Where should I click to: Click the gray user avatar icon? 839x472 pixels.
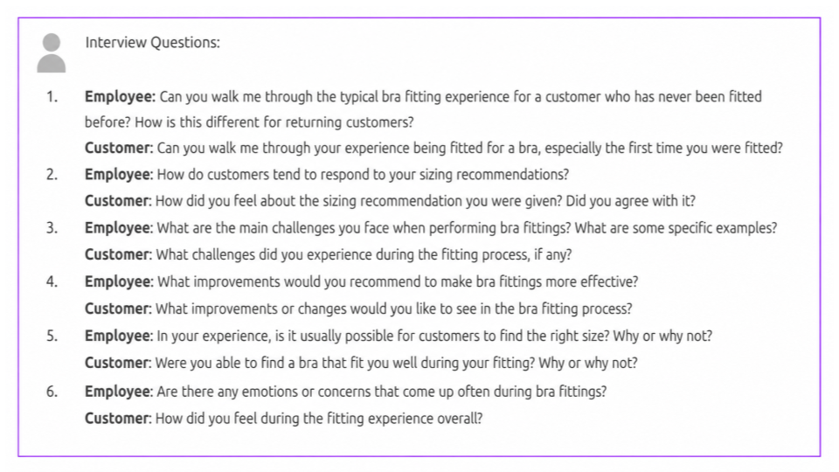52,53
